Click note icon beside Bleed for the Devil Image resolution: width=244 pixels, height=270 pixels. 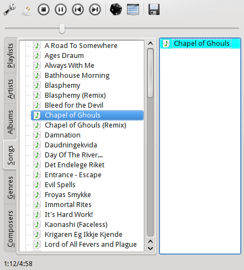37,105
